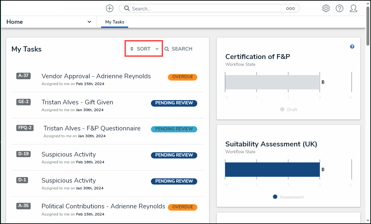Click the blue help icon in Certification panel
371x224 pixels.
click(352, 47)
